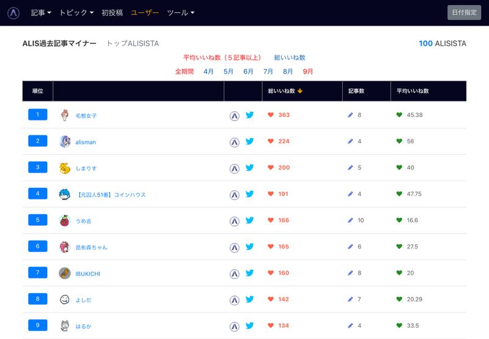Open Twitter profile of 毛根女子
The width and height of the screenshot is (489, 339).
(x=249, y=115)
